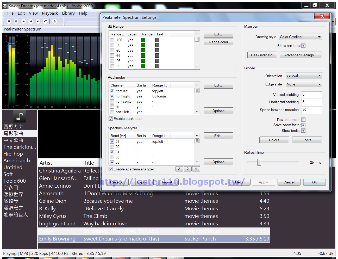Click the Next track icon
The image size is (338, 259).
click(38, 21)
